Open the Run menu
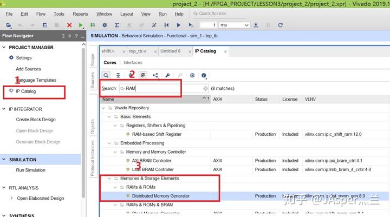 tap(162, 14)
